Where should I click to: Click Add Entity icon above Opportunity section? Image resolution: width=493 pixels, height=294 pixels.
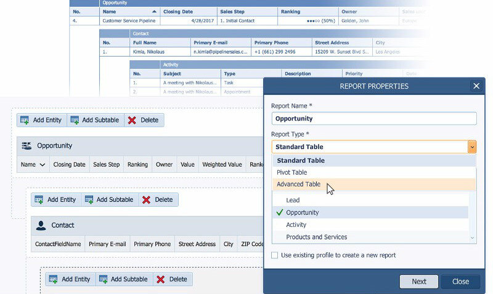point(25,120)
